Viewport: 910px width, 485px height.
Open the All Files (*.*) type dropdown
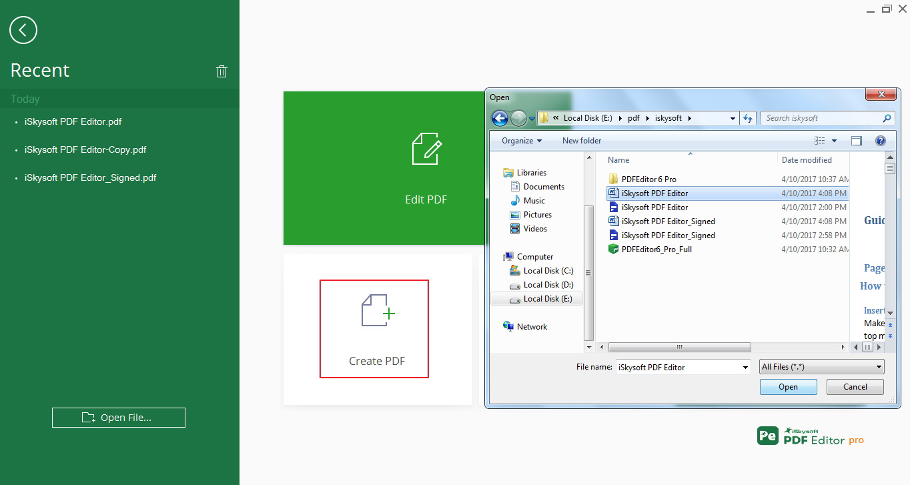822,367
